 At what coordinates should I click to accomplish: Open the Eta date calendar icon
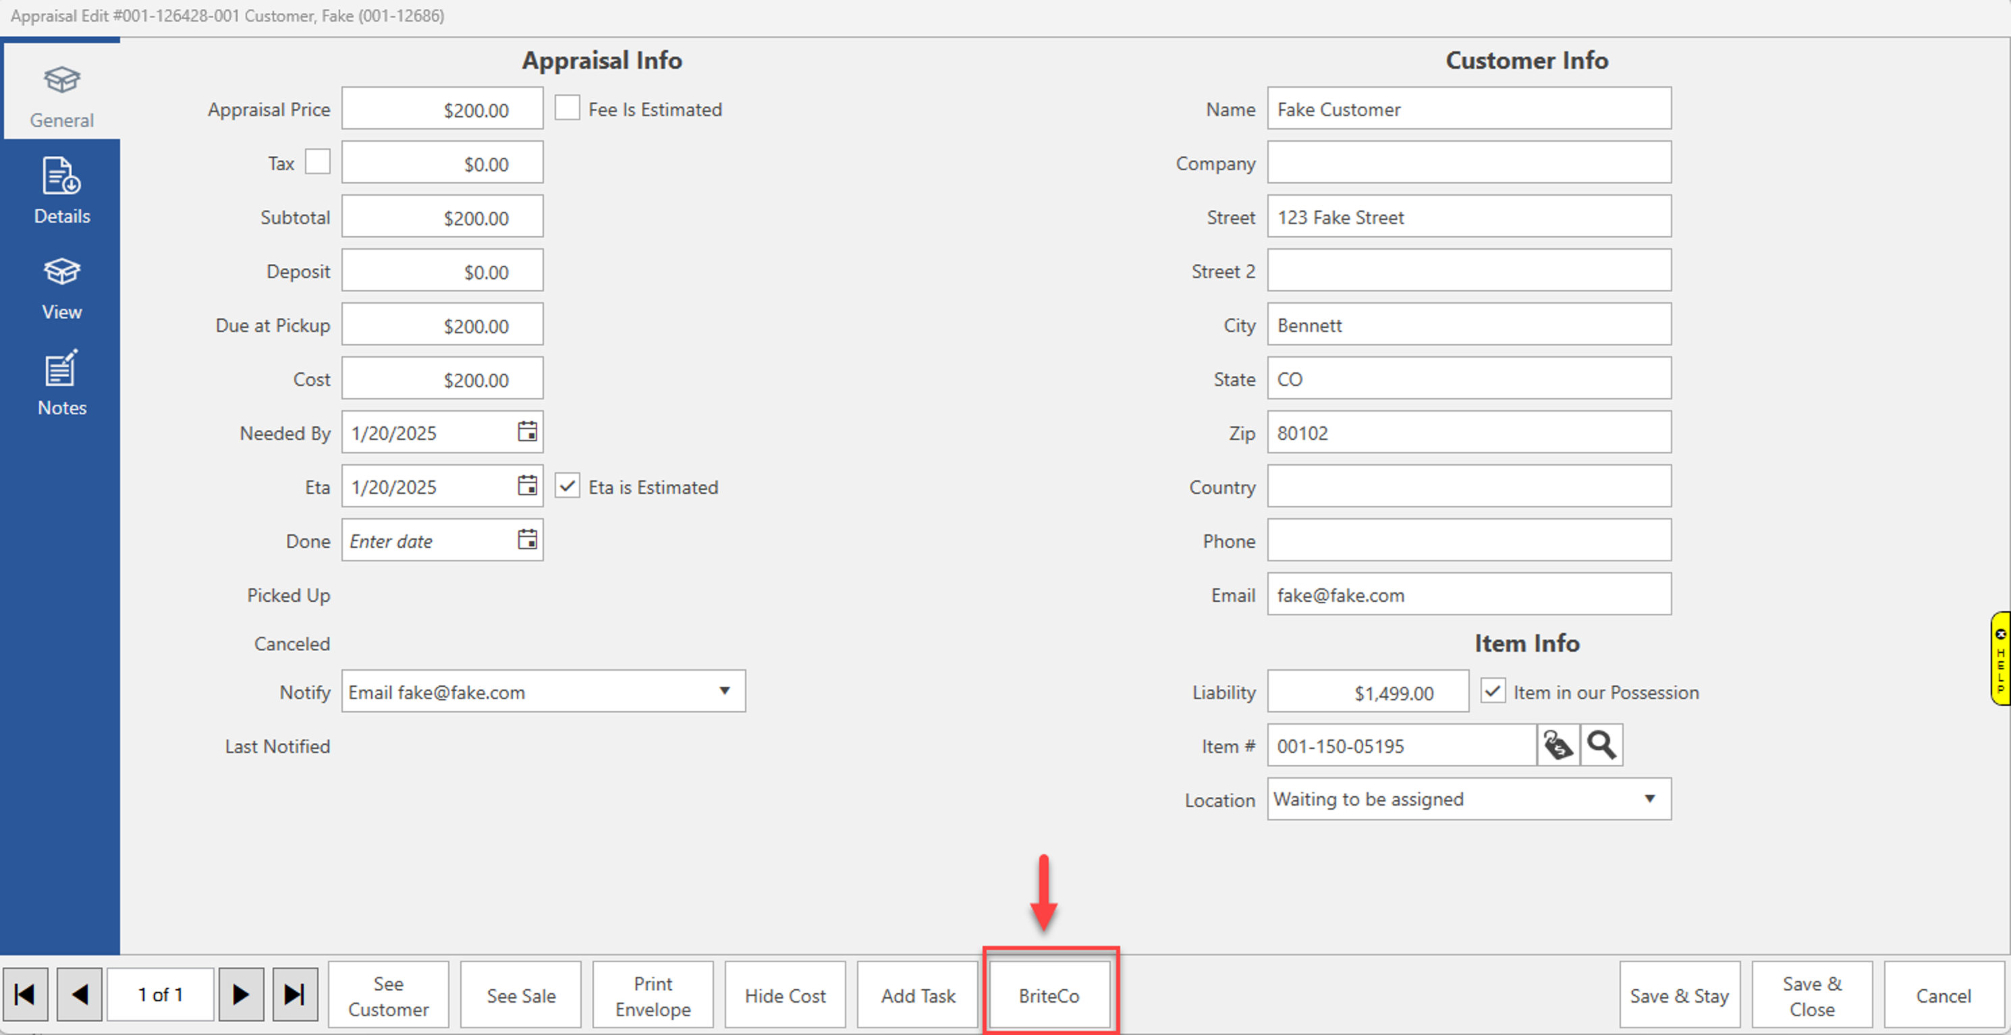coord(527,486)
